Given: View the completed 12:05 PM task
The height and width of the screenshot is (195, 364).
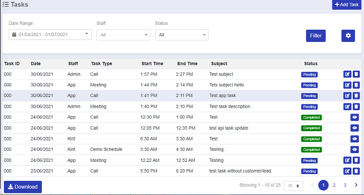Looking at the screenshot, I should (x=355, y=128).
